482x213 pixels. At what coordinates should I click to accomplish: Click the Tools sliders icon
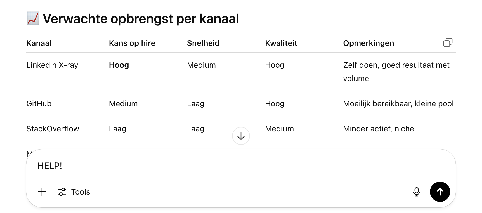62,192
